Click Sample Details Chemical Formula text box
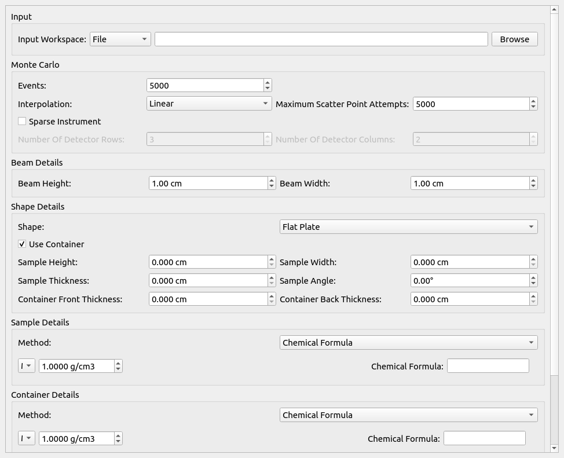Viewport: 564px width, 458px height. pyautogui.click(x=488, y=366)
